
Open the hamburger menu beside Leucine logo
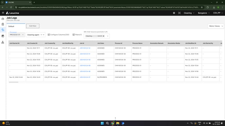coord(3,13)
